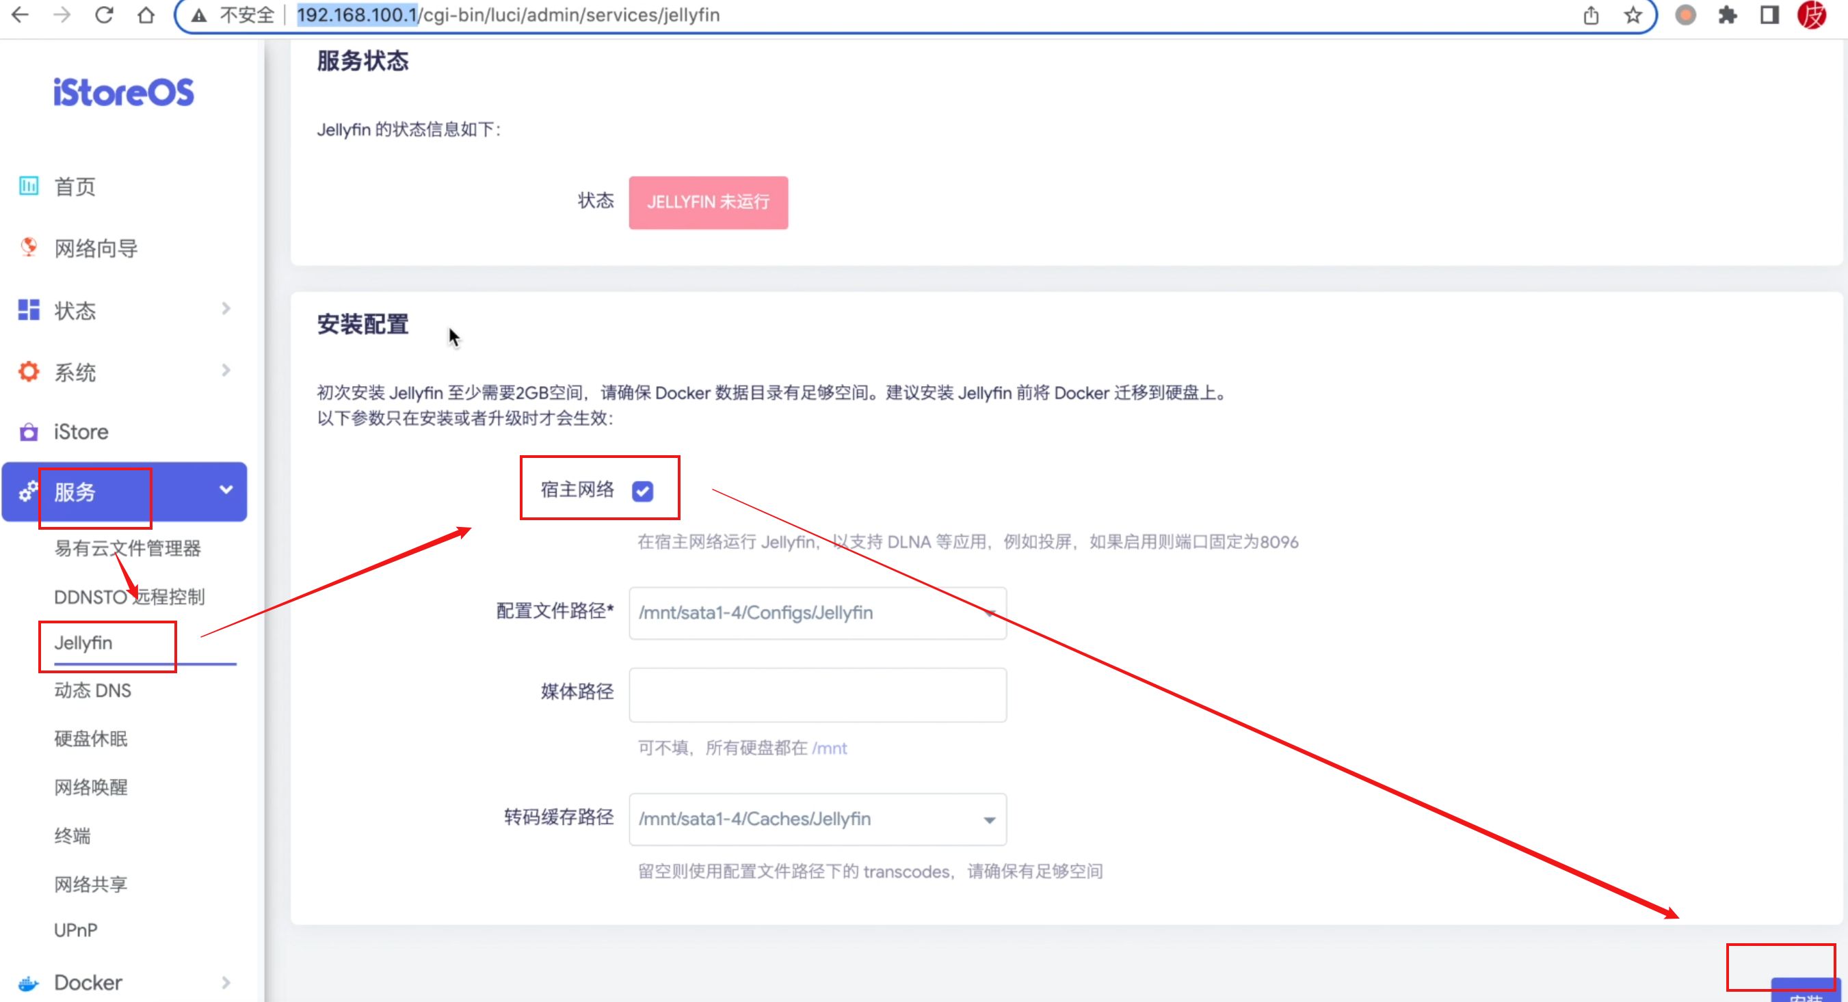Select the 系统 sidebar menu

pos(75,372)
